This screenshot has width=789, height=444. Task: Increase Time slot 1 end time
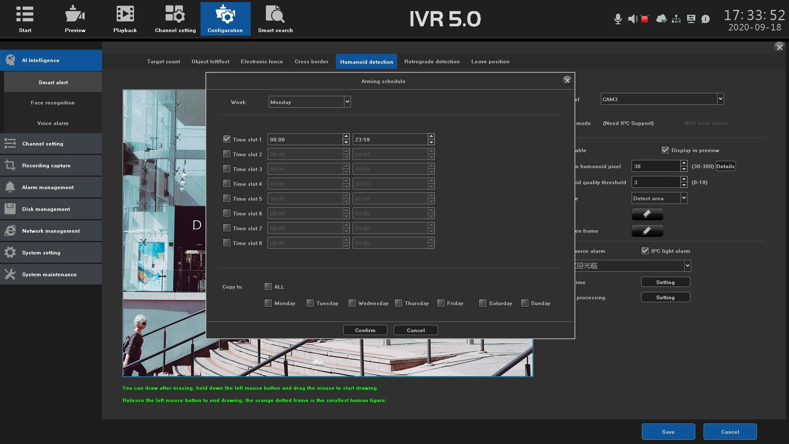(431, 136)
